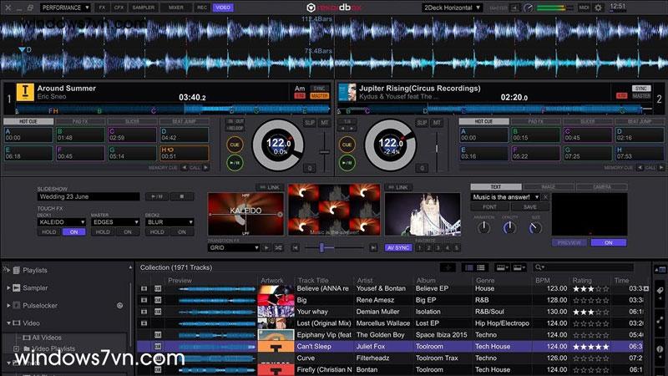The image size is (668, 376).
Task: Toggle deck 2 SYNC button
Action: [x=641, y=89]
